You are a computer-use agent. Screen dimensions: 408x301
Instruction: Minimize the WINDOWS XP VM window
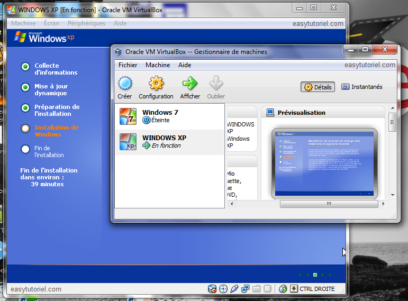click(x=300, y=8)
